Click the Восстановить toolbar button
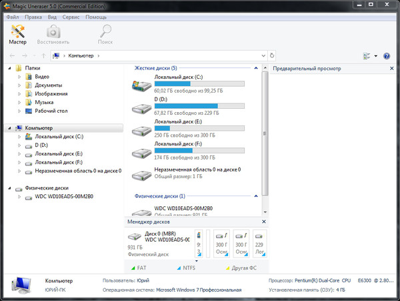The image size is (400, 301). pyautogui.click(x=53, y=35)
